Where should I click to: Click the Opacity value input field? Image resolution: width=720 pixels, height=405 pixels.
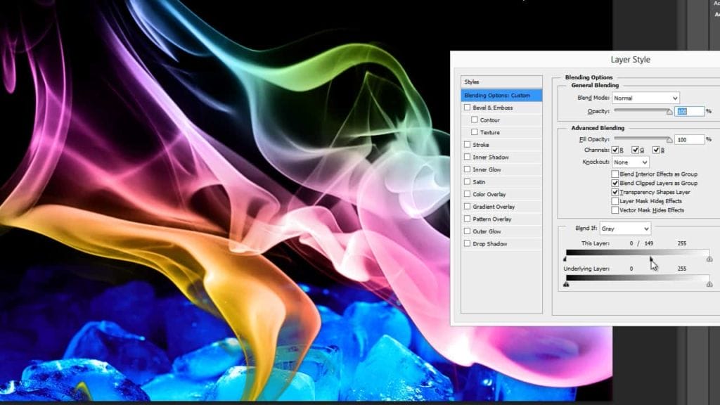(x=688, y=111)
